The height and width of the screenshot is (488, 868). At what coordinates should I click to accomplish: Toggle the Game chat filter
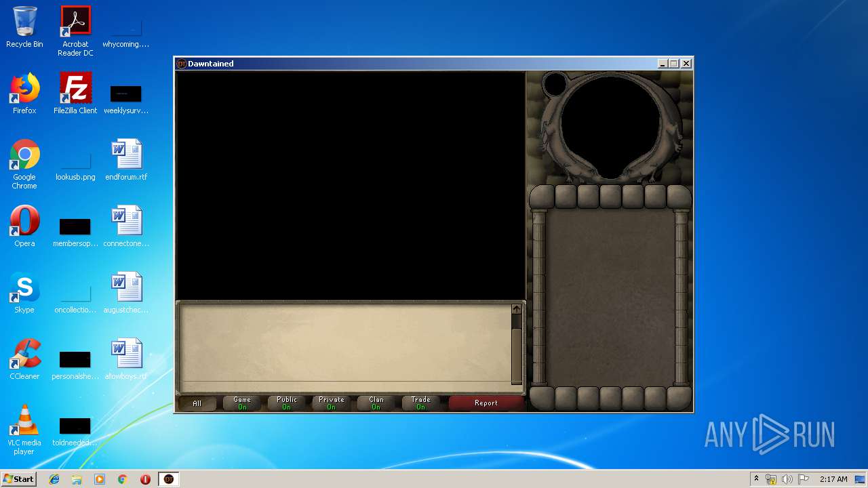pos(242,403)
